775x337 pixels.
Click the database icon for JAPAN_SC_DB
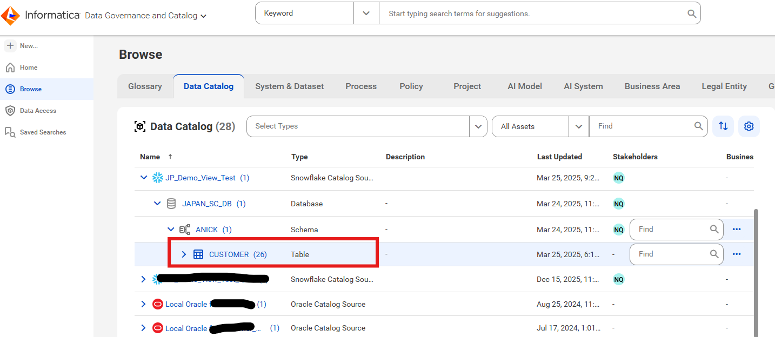(x=171, y=203)
